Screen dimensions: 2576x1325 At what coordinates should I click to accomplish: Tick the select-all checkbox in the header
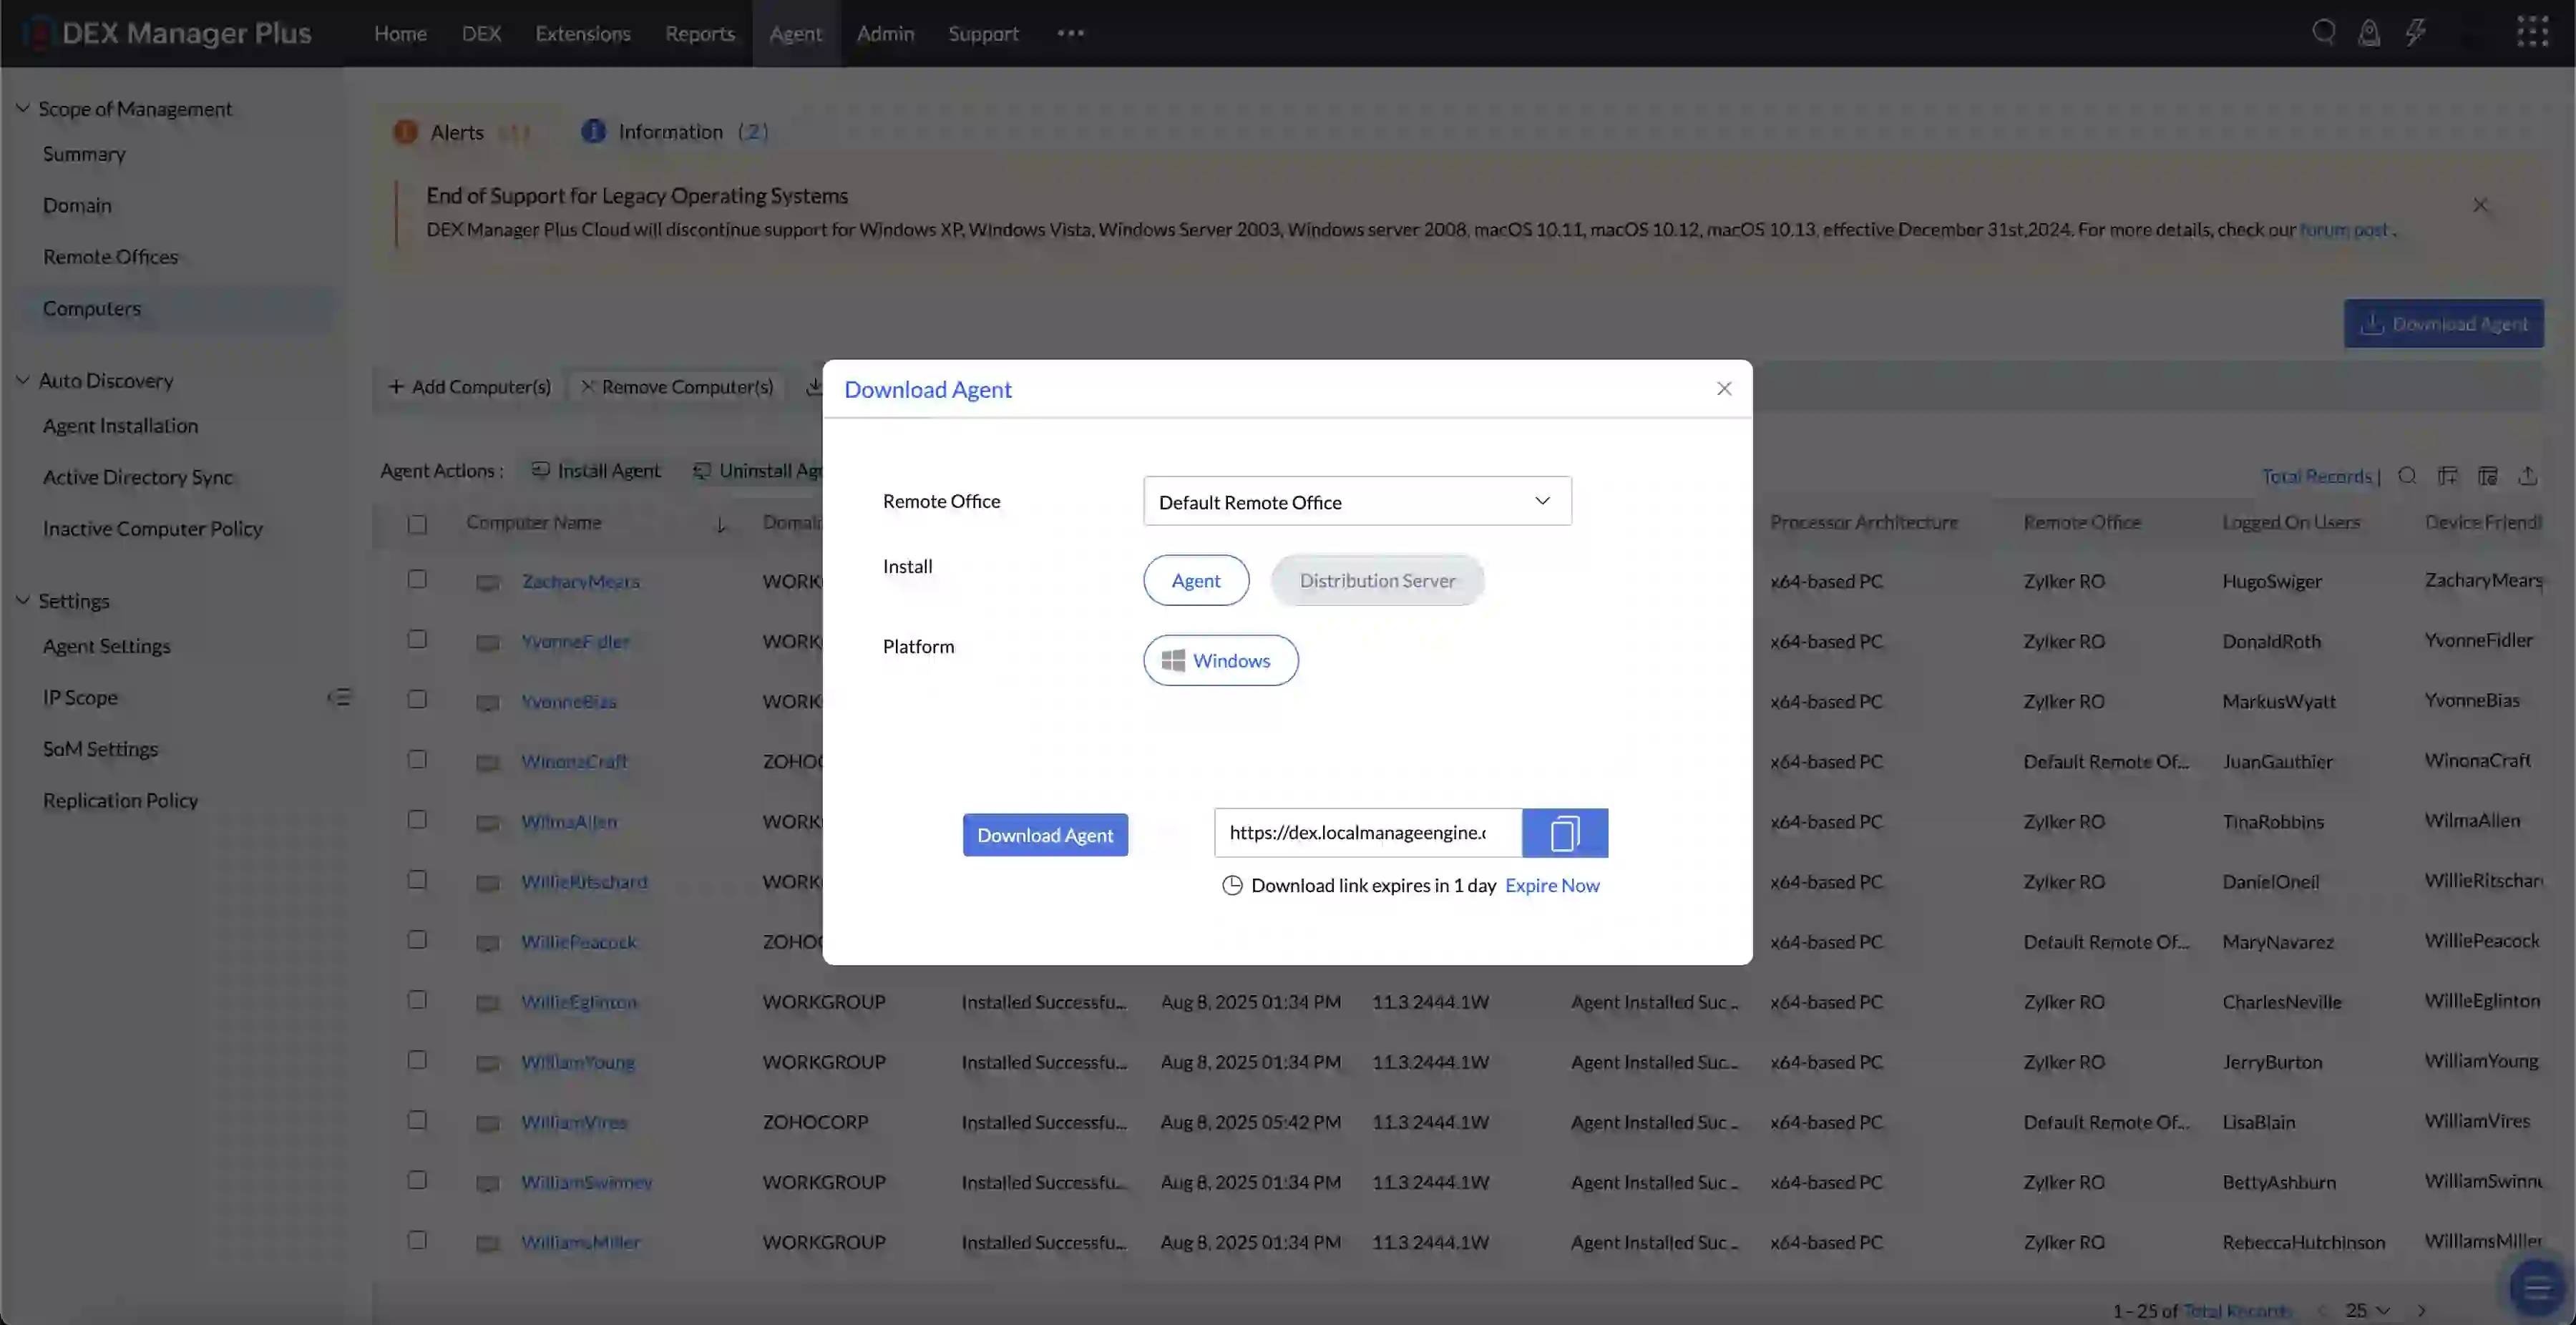coord(417,524)
